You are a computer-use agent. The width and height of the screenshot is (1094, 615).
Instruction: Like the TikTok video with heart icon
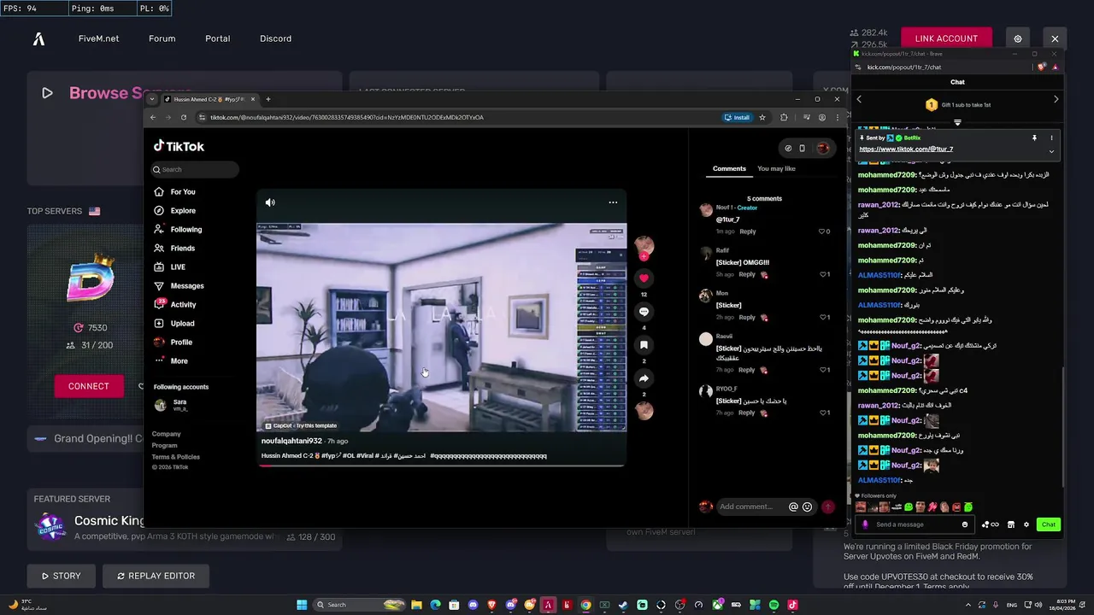click(644, 278)
